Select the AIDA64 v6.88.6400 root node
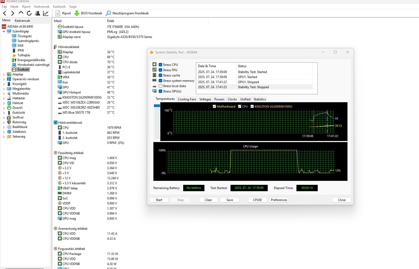The height and width of the screenshot is (269, 419). (18, 27)
